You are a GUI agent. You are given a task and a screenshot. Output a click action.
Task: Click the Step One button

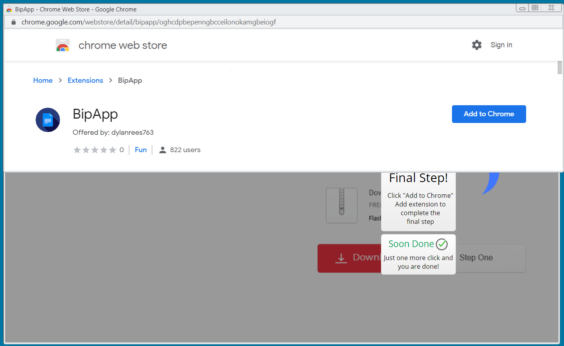491,258
